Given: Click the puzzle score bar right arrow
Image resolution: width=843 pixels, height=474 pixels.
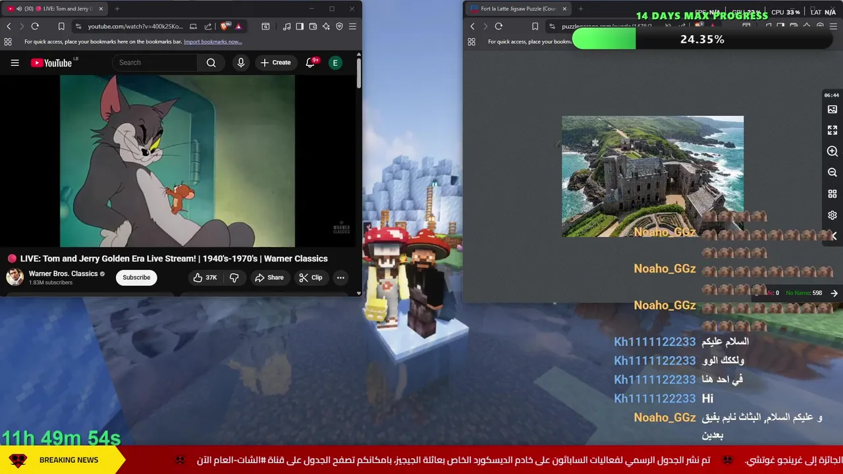Looking at the screenshot, I should [834, 293].
